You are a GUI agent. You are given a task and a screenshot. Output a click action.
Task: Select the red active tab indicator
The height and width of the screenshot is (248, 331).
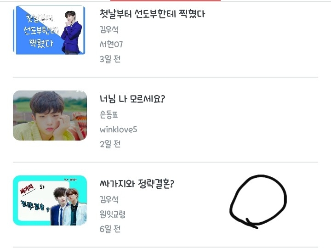coord(165,0)
